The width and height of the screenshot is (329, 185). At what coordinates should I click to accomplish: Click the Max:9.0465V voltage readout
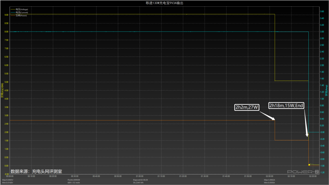point(8,180)
